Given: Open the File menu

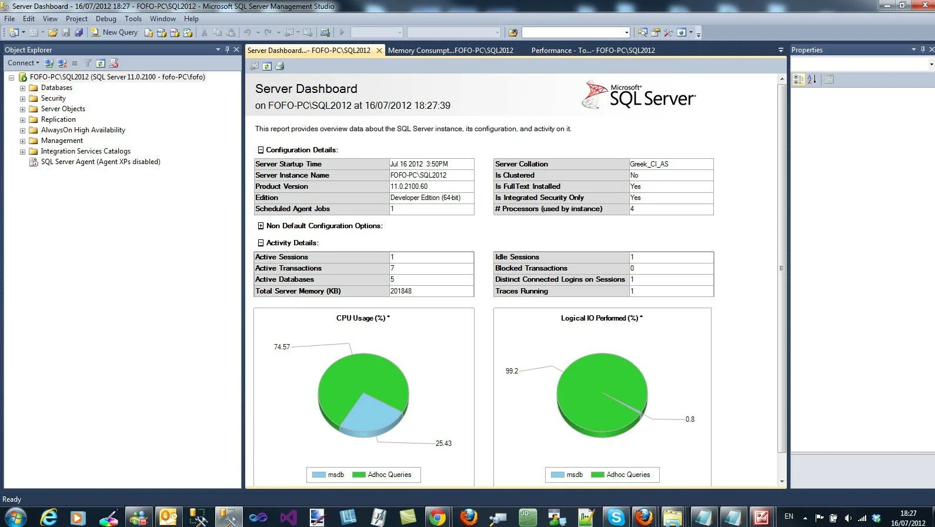Looking at the screenshot, I should coord(9,19).
